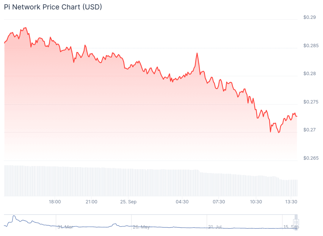Viewport: 323px width, 236px height.
Task: Click the 13:30 time axis label
Action: (x=291, y=201)
